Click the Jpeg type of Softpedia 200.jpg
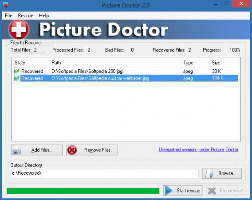Image resolution: width=252 pixels, height=200 pixels. point(188,71)
